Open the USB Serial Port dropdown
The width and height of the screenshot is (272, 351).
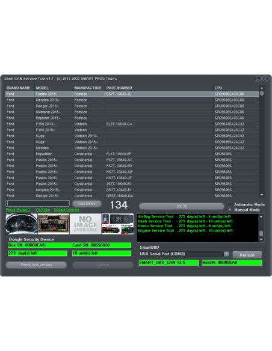tap(226, 254)
